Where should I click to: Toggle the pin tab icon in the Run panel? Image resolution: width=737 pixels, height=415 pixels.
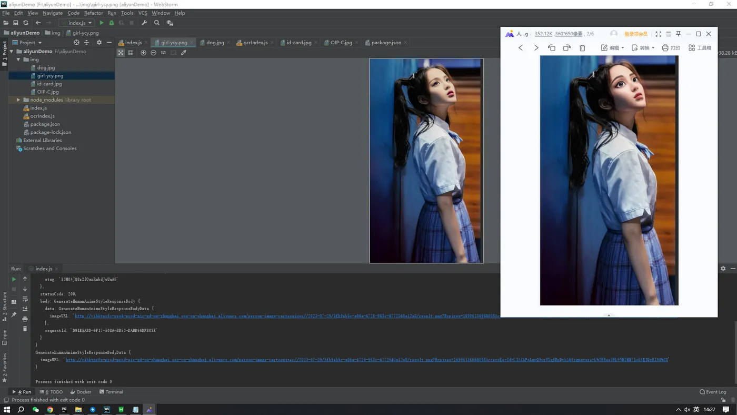pos(14,314)
